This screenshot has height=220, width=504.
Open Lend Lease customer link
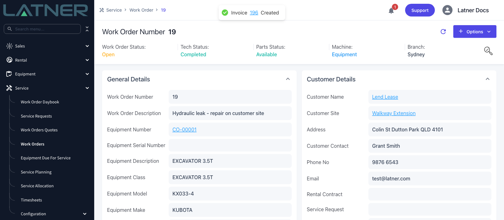tap(385, 97)
